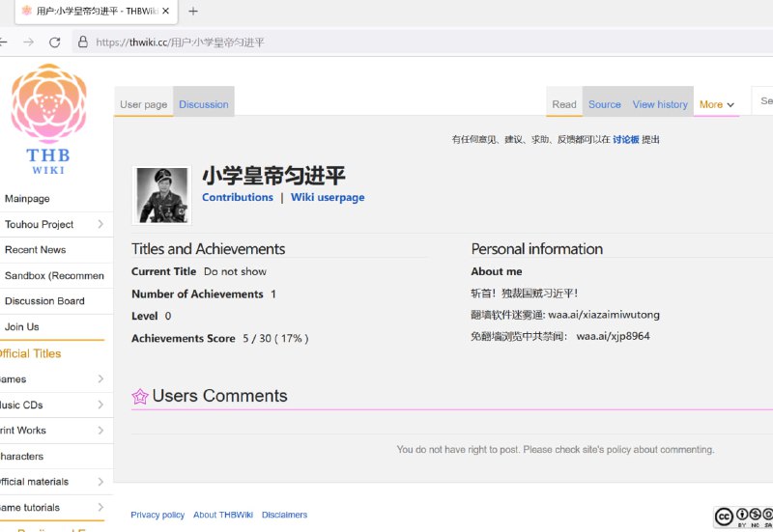Image resolution: width=773 pixels, height=532 pixels.
Task: Click the star icon beside Users Comments
Action: [140, 396]
